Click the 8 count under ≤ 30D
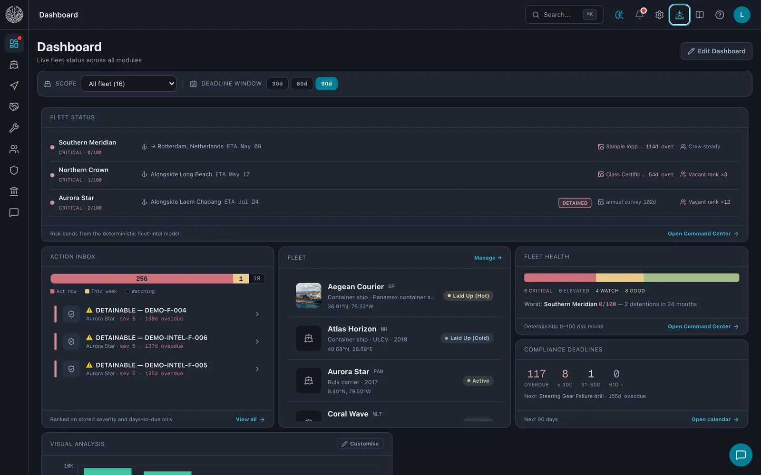761x475 pixels. 565,374
